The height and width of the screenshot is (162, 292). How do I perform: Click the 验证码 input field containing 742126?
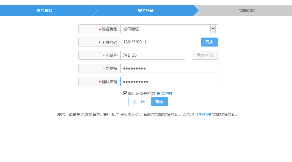pos(153,55)
